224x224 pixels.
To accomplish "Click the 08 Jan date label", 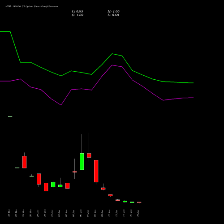I will (95, 213).
